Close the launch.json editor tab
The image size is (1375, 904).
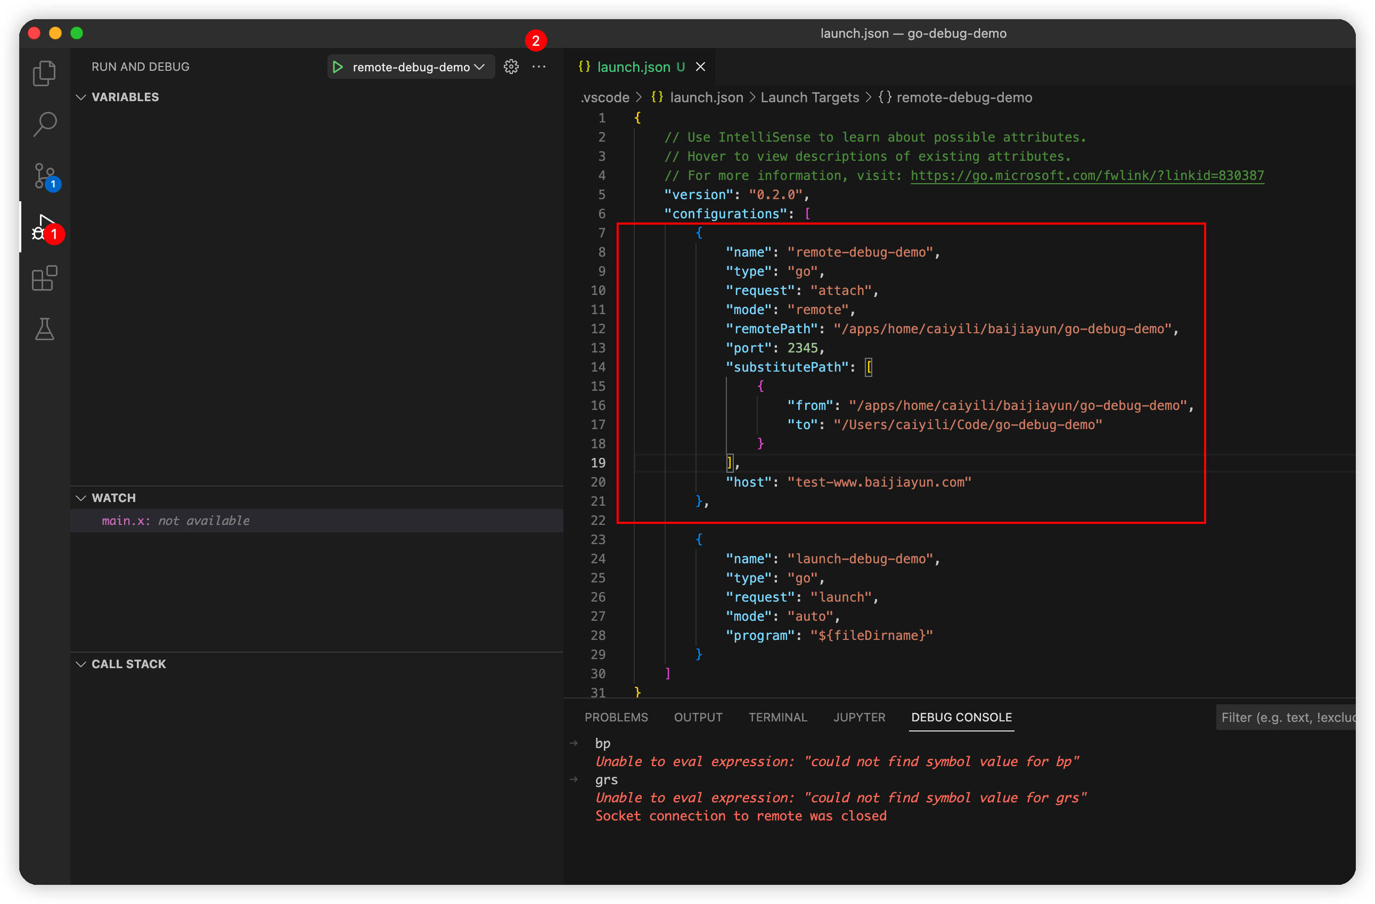(x=701, y=67)
